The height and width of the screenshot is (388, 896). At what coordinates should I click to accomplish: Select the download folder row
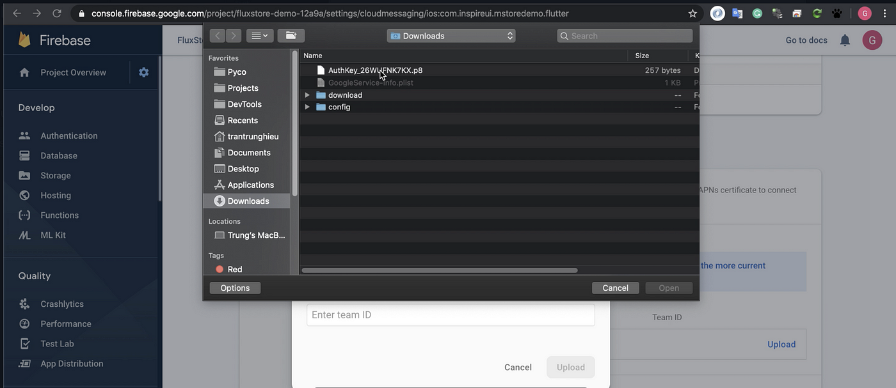click(499, 95)
